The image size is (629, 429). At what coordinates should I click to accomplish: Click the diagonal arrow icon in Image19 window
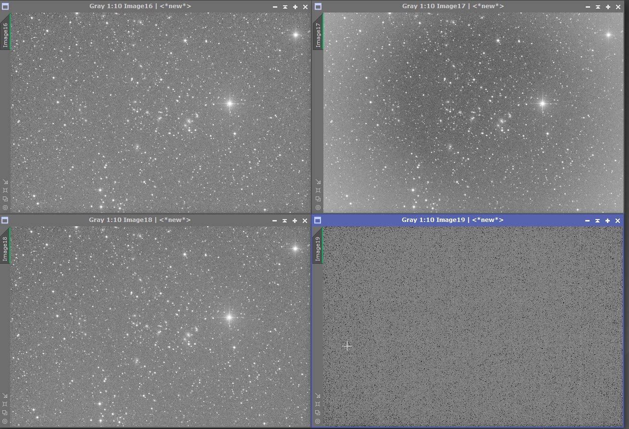pos(318,396)
